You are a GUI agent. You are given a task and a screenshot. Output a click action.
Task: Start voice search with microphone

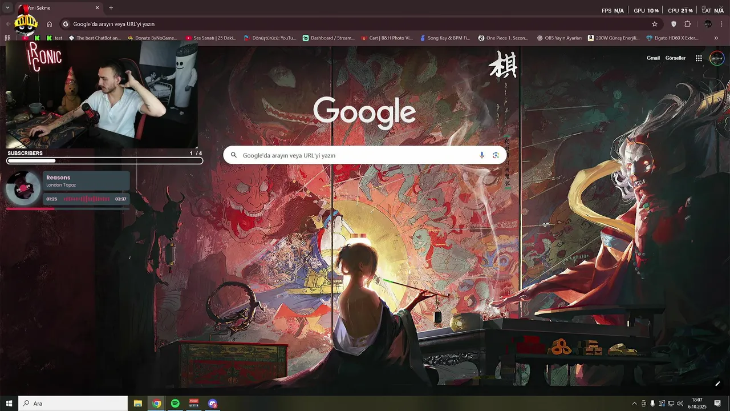pos(482,155)
